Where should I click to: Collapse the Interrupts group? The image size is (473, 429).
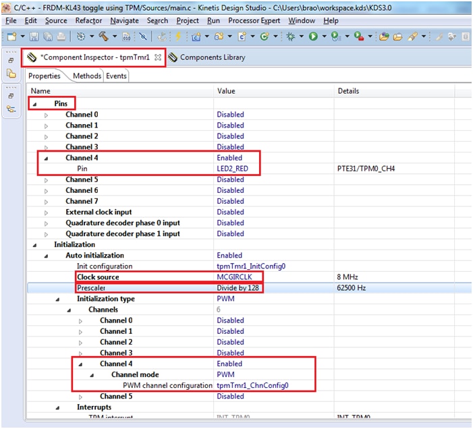57,408
